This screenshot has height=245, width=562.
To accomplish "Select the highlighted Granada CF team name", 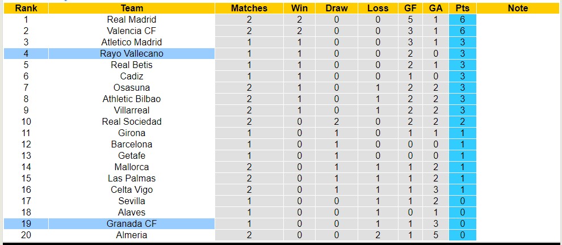I will pos(132,223).
